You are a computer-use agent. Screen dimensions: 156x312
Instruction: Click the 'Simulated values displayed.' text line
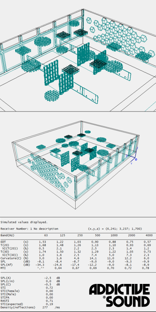[24, 222]
